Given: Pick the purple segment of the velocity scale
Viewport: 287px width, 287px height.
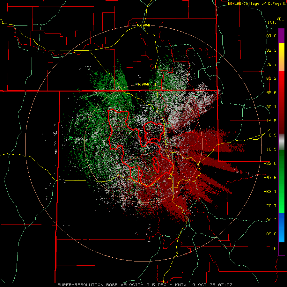Looking at the screenshot, I should point(282,35).
